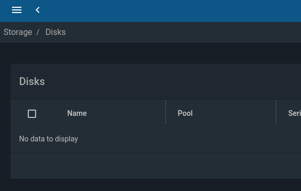The width and height of the screenshot is (301, 191).
Task: Click the header cell space beside the checkbox
Action: pyautogui.click(x=51, y=113)
